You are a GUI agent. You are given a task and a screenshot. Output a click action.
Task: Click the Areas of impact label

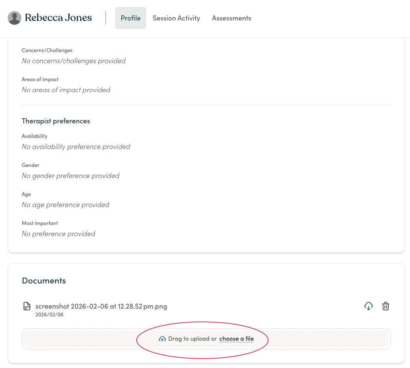[x=40, y=79]
